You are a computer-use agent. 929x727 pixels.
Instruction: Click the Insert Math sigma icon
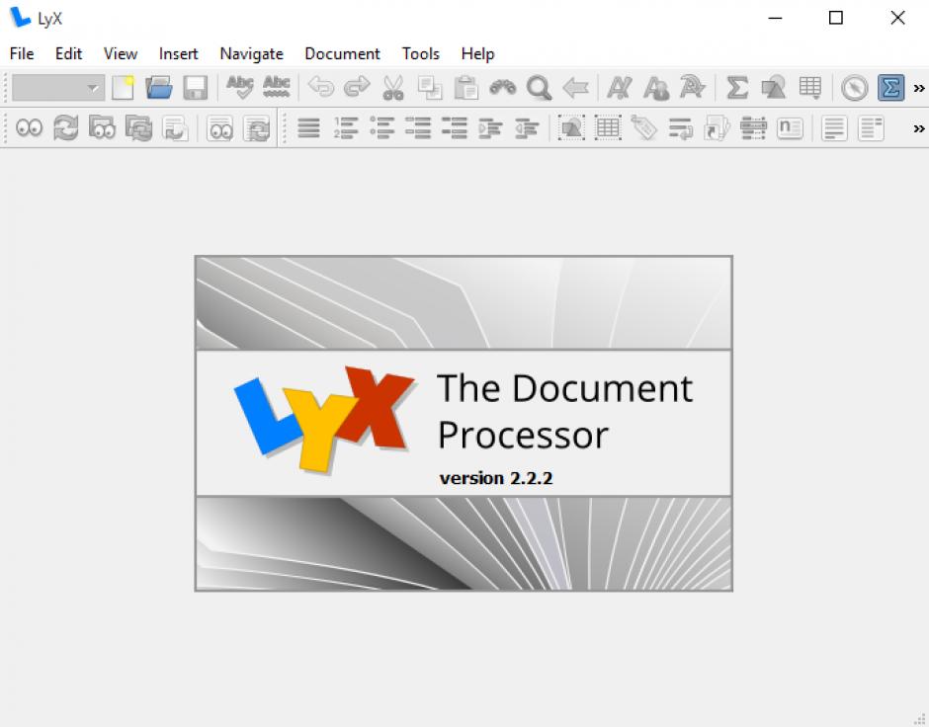point(737,88)
